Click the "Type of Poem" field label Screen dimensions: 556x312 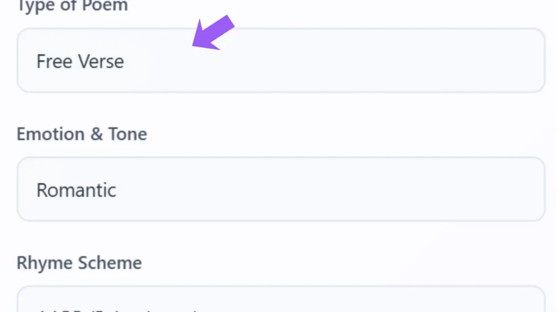(x=72, y=6)
